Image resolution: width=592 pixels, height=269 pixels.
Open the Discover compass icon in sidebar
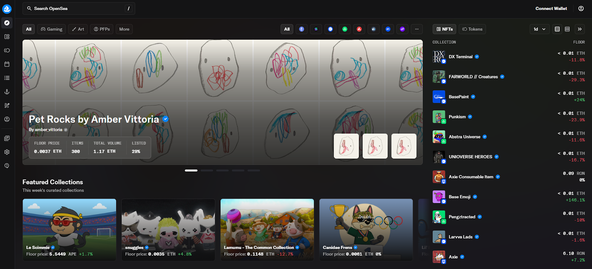(x=7, y=23)
